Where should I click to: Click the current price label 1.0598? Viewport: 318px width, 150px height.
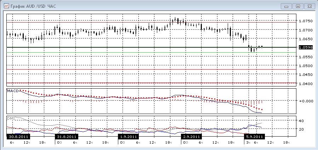tap(306, 47)
